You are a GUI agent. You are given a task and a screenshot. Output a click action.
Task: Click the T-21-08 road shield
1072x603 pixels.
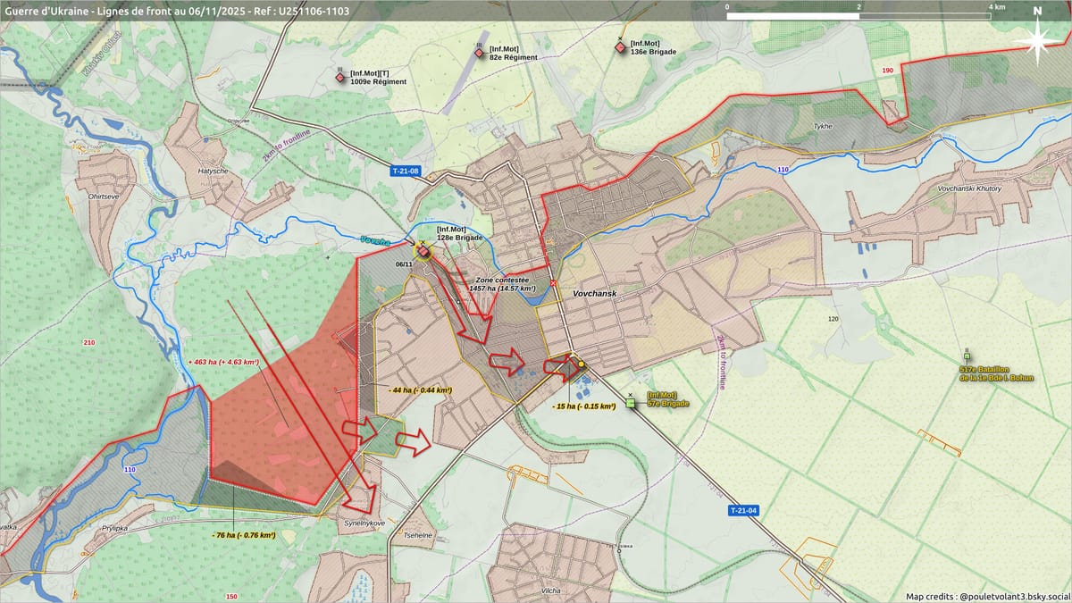click(405, 171)
